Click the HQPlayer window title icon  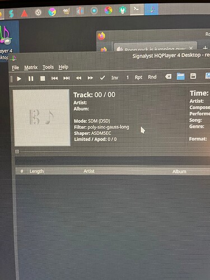click(x=13, y=58)
